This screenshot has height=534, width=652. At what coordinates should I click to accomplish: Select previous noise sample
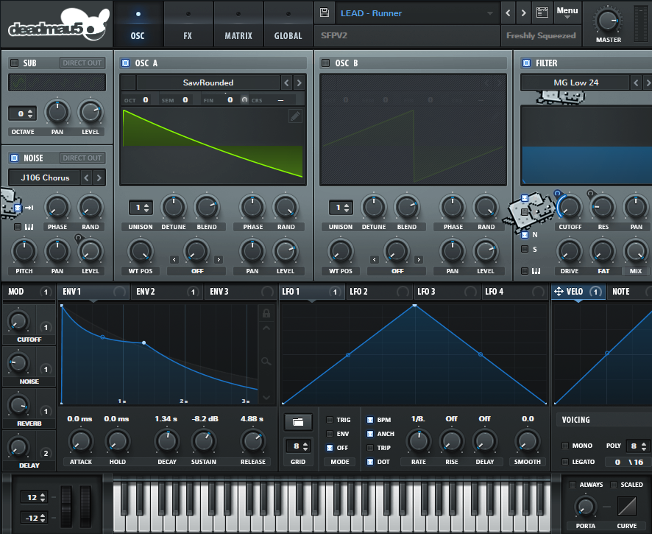[x=86, y=178]
